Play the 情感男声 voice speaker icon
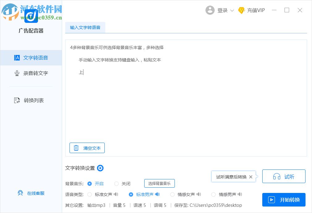 [240, 194]
